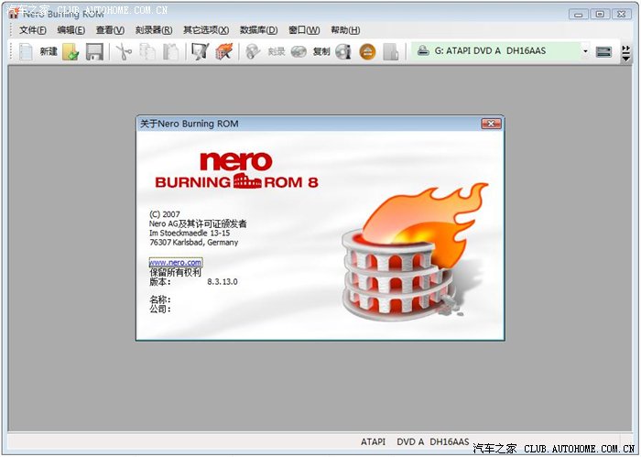Screen dimensions: 641x457
Task: Click the 新建 toolbar label
Action: [49, 51]
